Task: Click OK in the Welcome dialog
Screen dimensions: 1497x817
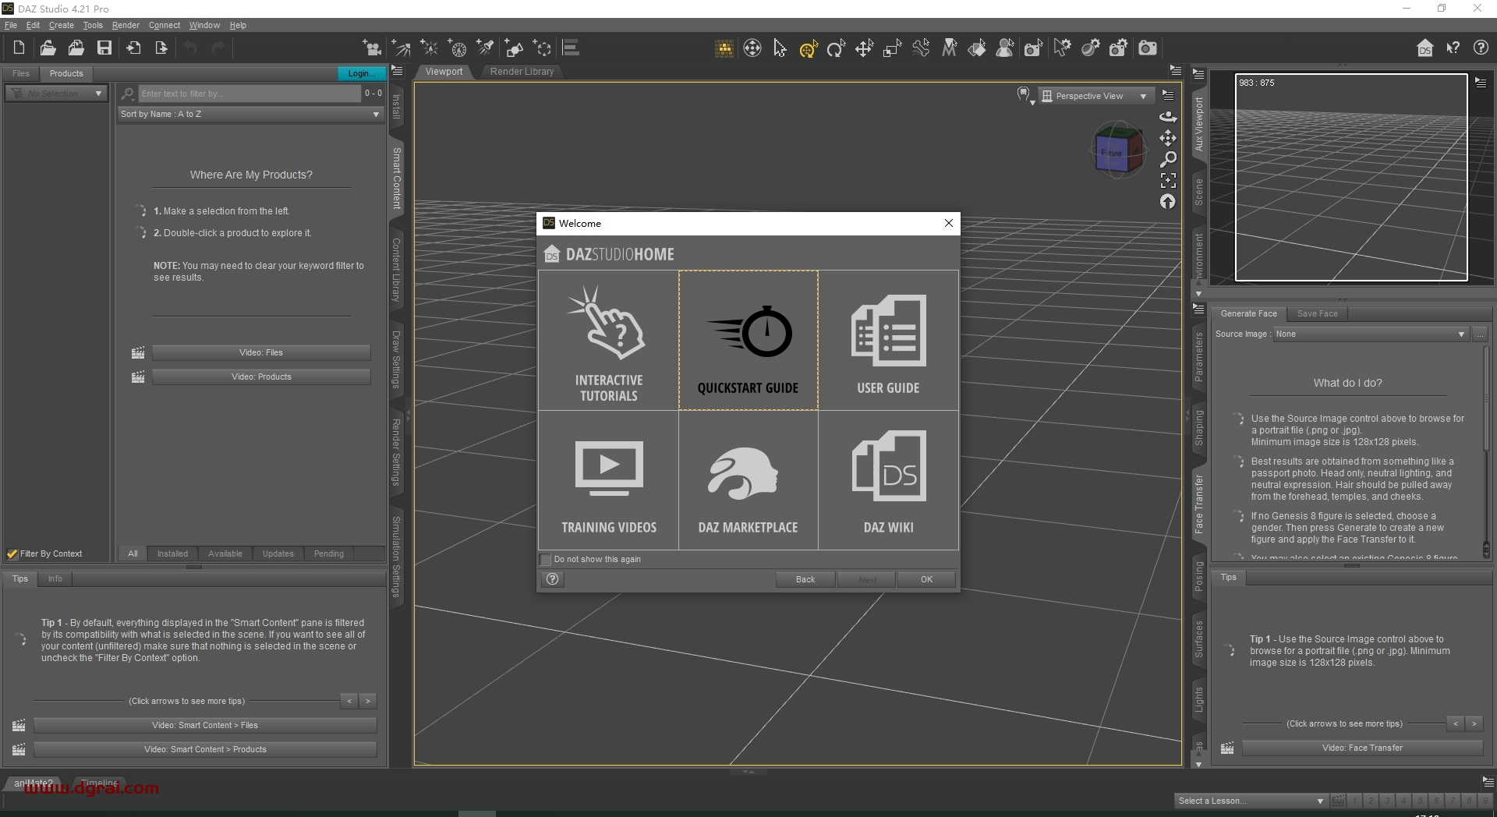Action: [926, 579]
